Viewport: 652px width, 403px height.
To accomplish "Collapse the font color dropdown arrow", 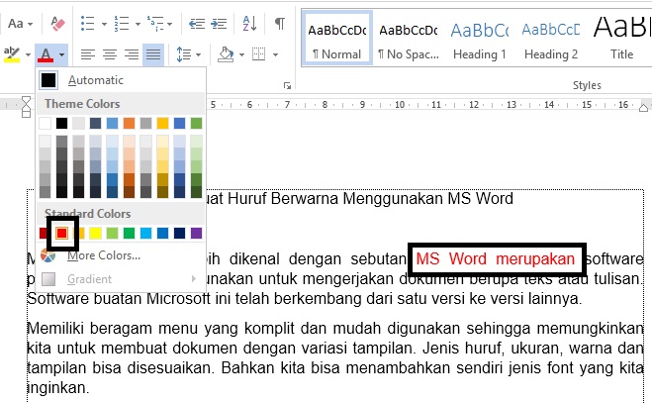I will [x=61, y=54].
